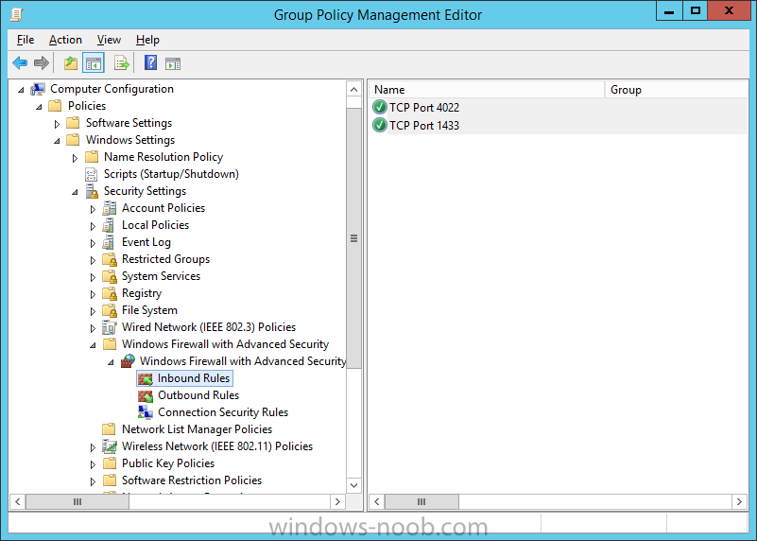
Task: Collapse the Security Settings node
Action: point(75,192)
